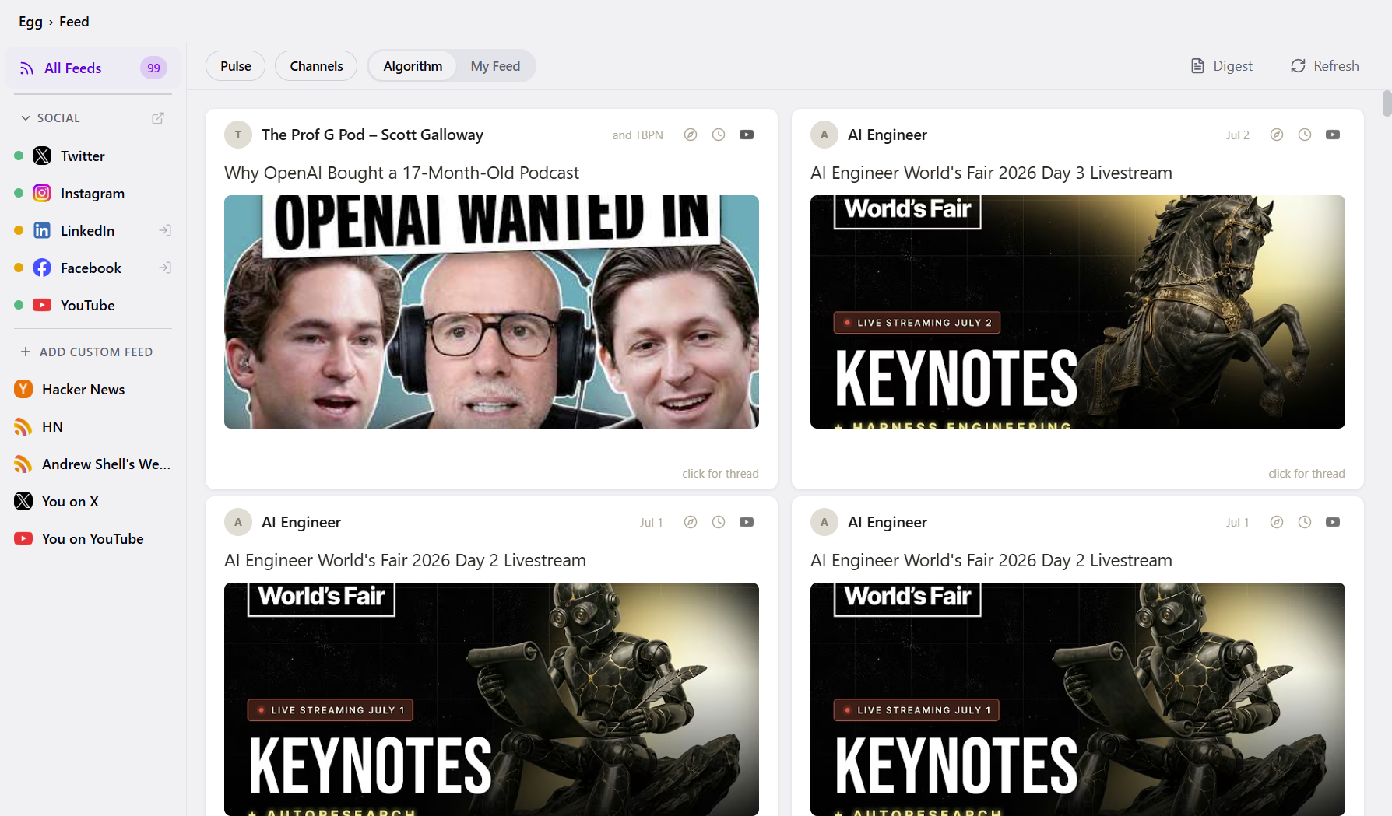Open The Prof G Pod – Scott Galloway channel name
The width and height of the screenshot is (1392, 816).
(x=372, y=135)
